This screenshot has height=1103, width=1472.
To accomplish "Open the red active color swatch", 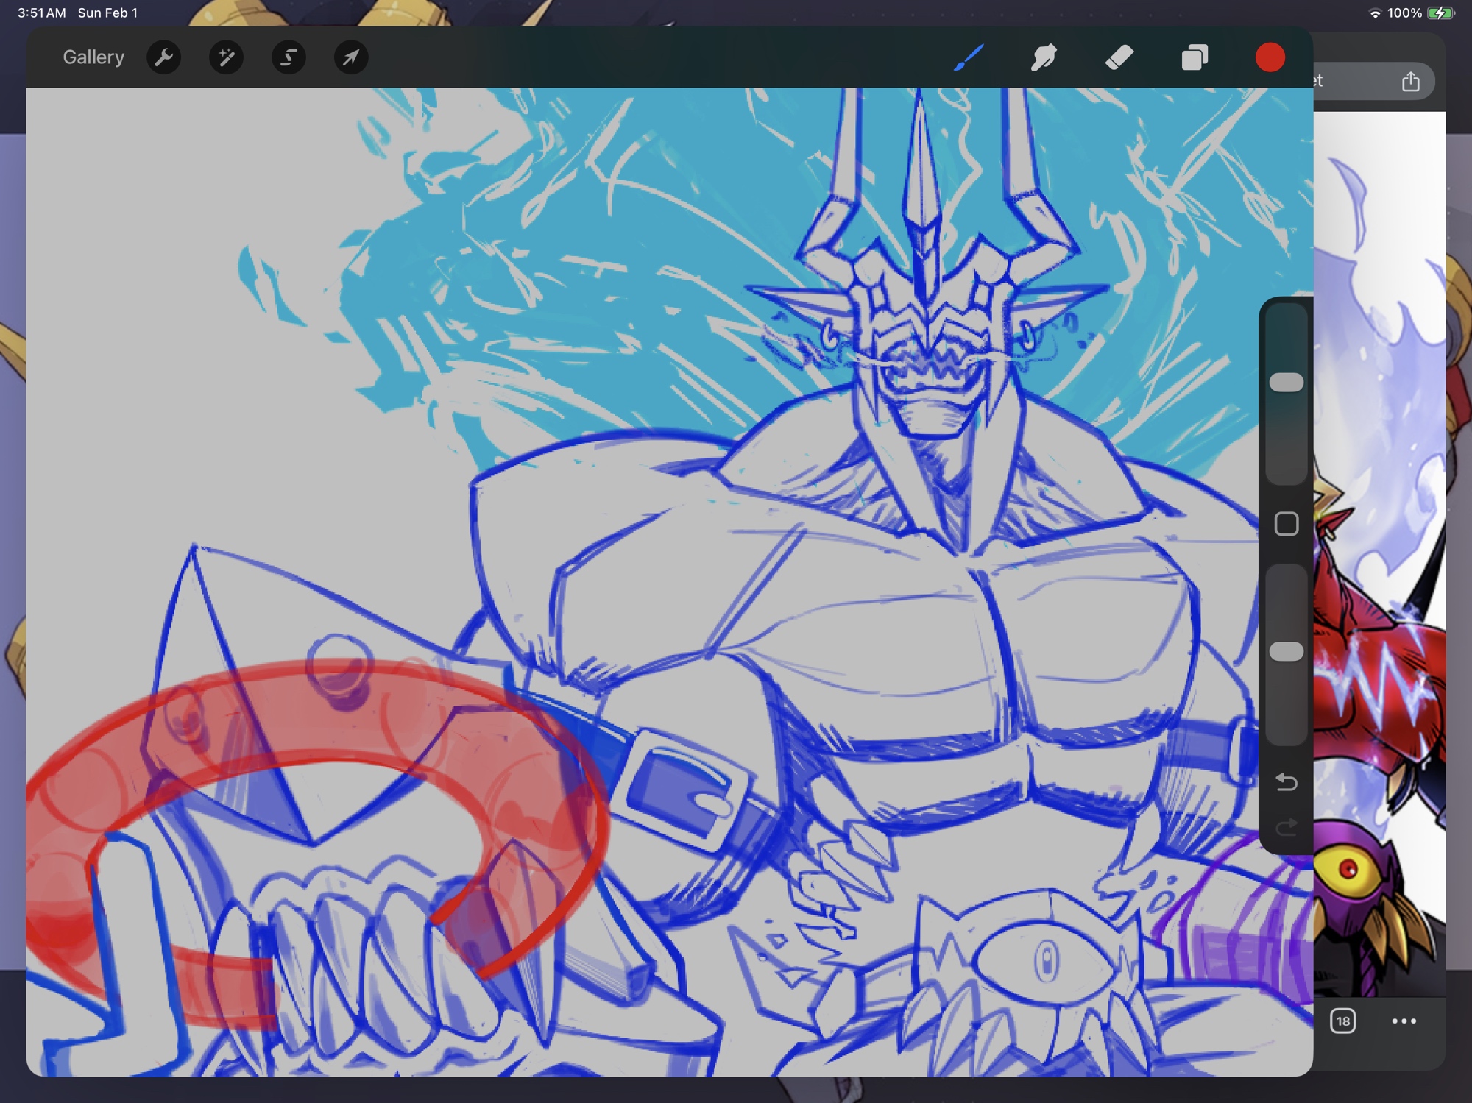I will (1270, 57).
